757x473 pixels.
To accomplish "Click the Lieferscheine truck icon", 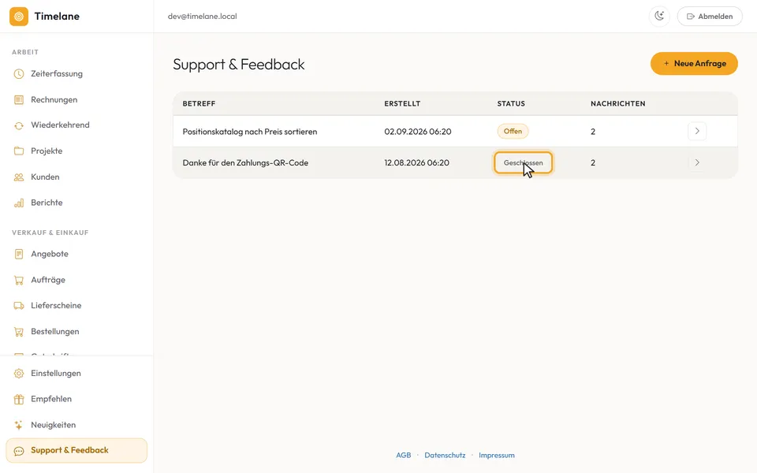I will [x=19, y=306].
